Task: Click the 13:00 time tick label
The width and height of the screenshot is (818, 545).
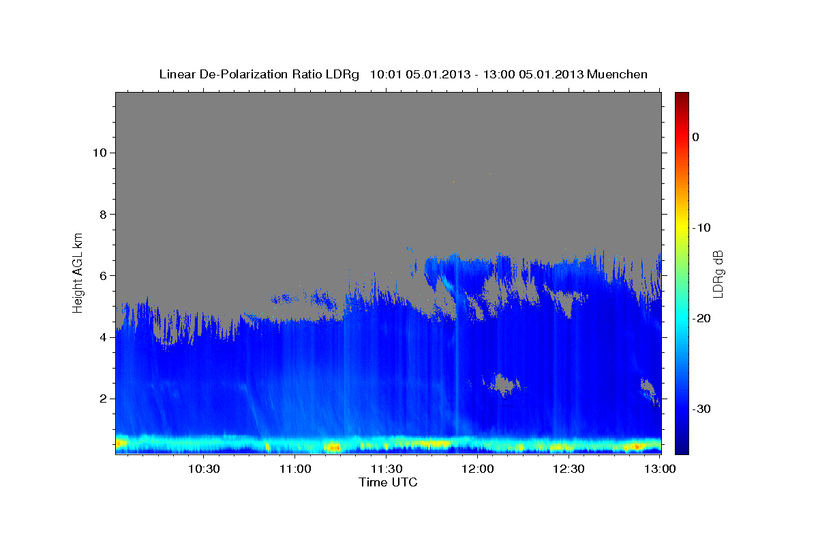Action: click(660, 469)
